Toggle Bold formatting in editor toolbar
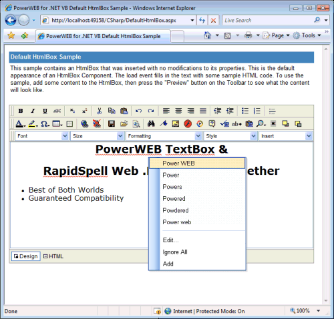The height and width of the screenshot is (319, 334). tap(21, 111)
